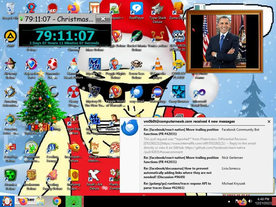276x207 pixels.
Task: Launch XMPlay BEST MEDIA PLAYER shortcut
Action: pos(178,40)
